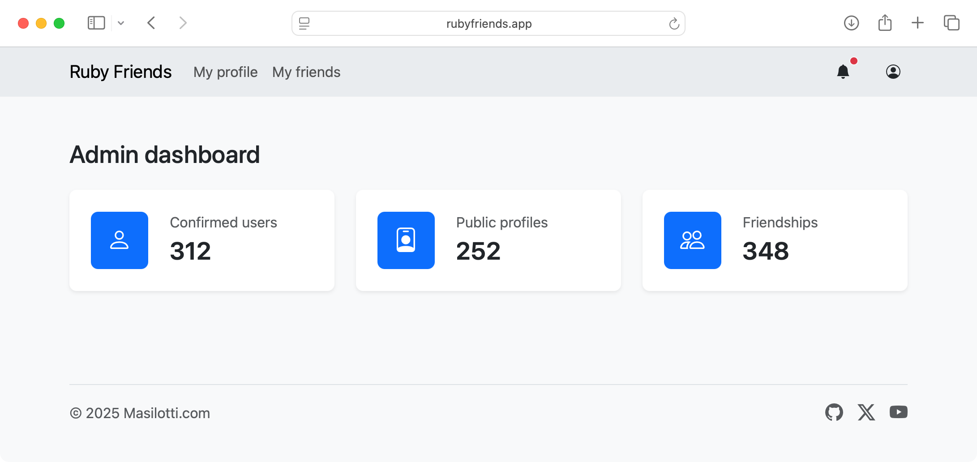Click the Friendships label

(x=780, y=222)
